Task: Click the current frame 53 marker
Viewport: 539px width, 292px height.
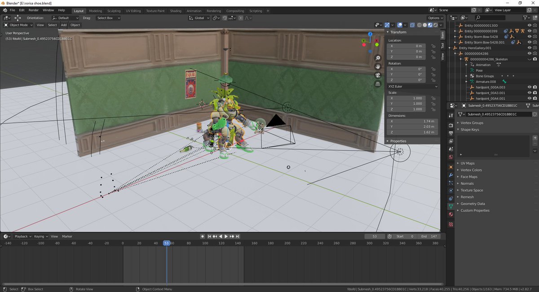Action: tap(167, 243)
